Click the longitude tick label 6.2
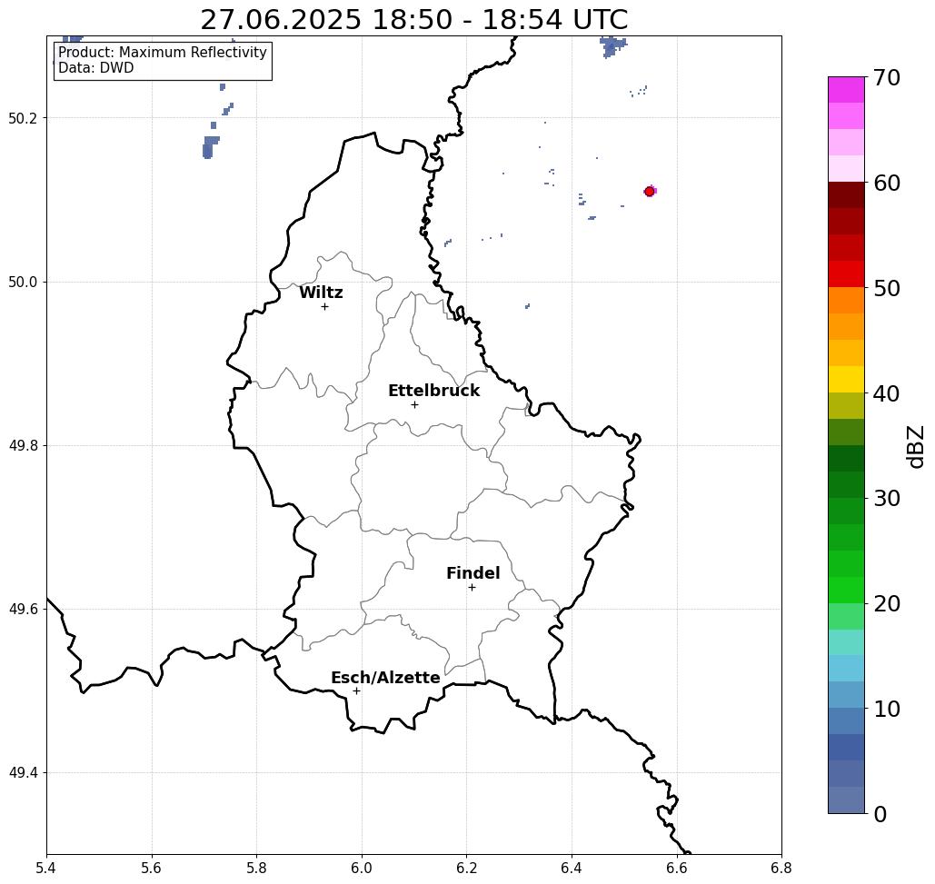The image size is (935, 884). 467,868
